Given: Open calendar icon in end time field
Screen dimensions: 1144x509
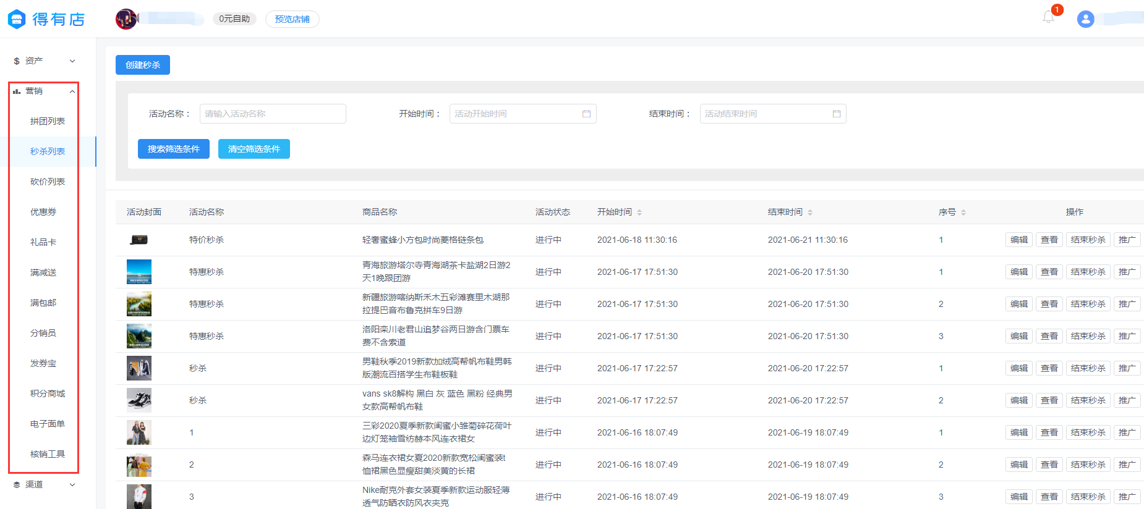Looking at the screenshot, I should [x=836, y=114].
